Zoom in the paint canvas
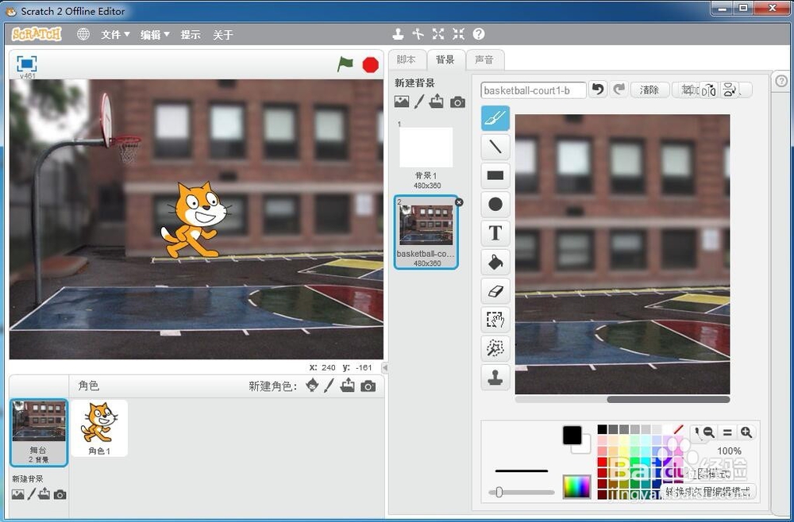This screenshot has height=522, width=794. (x=746, y=432)
